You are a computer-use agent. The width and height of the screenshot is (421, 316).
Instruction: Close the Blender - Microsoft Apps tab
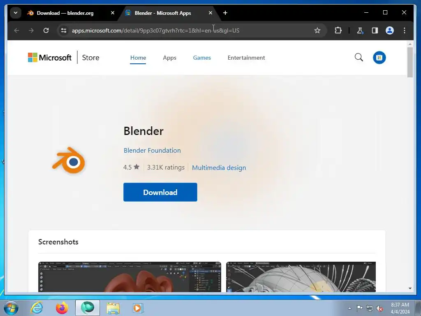tap(210, 13)
